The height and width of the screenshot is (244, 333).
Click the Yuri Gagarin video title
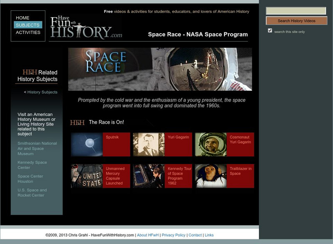(178, 137)
